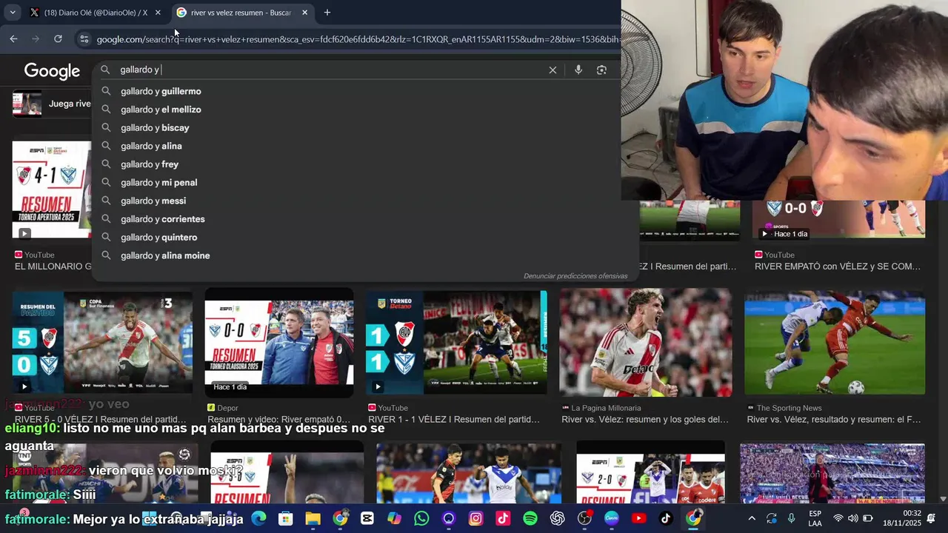Viewport: 948px width, 533px height.
Task: Open Wi-Fi network settings in tray
Action: tap(838, 518)
